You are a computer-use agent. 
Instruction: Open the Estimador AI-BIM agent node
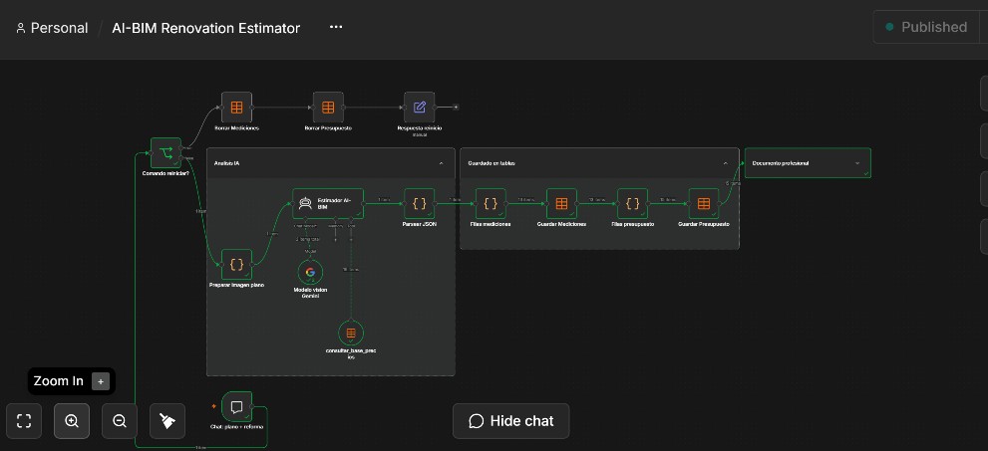tap(328, 203)
